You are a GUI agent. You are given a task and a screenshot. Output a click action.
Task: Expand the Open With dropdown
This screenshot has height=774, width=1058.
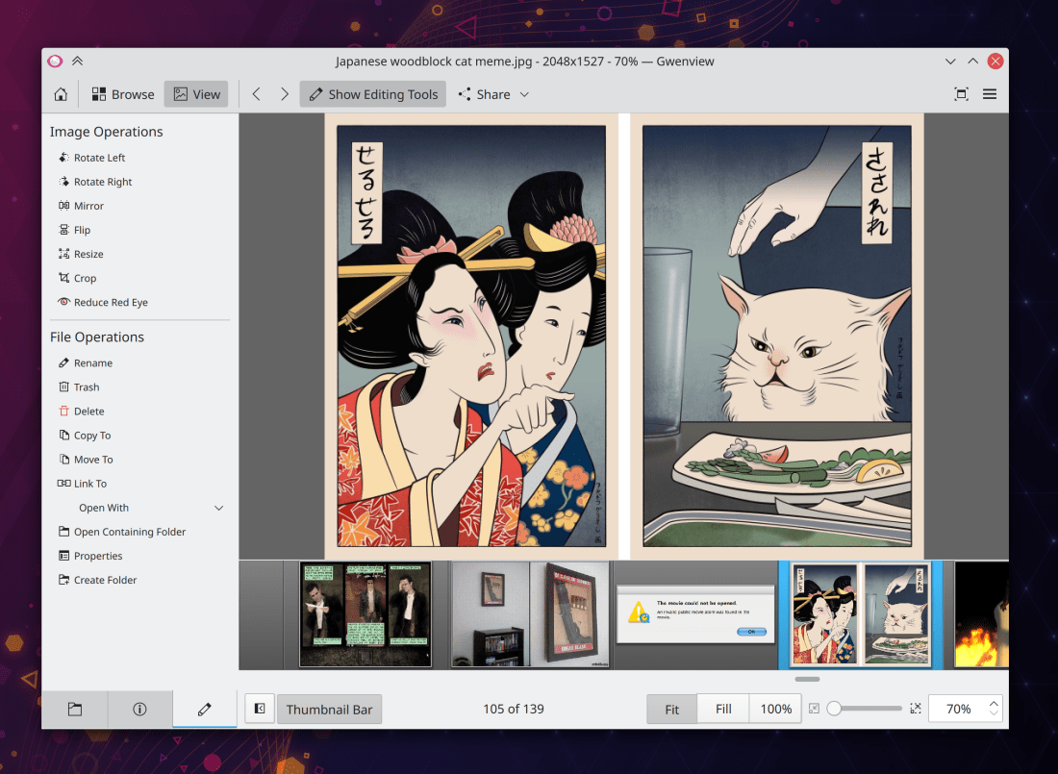pyautogui.click(x=218, y=508)
